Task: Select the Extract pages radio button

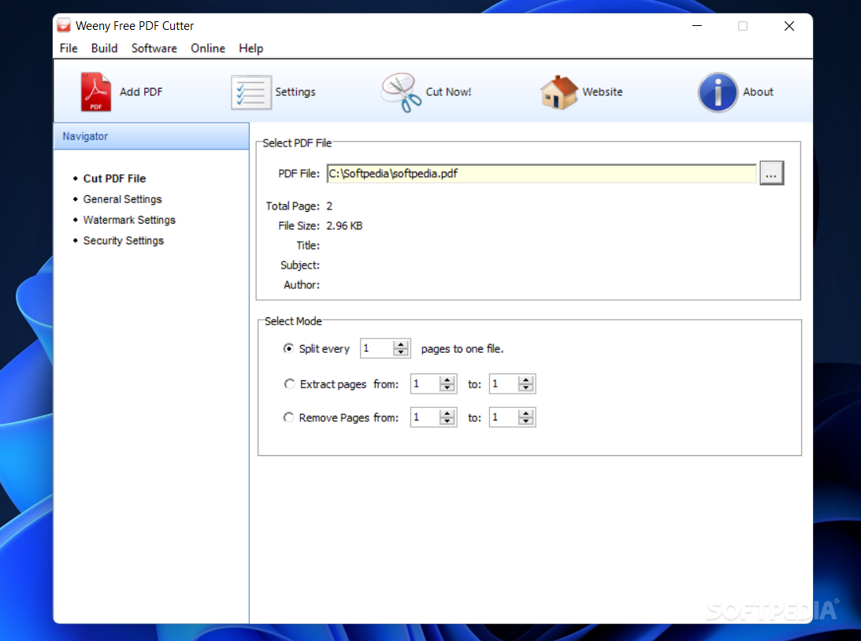Action: click(x=289, y=384)
